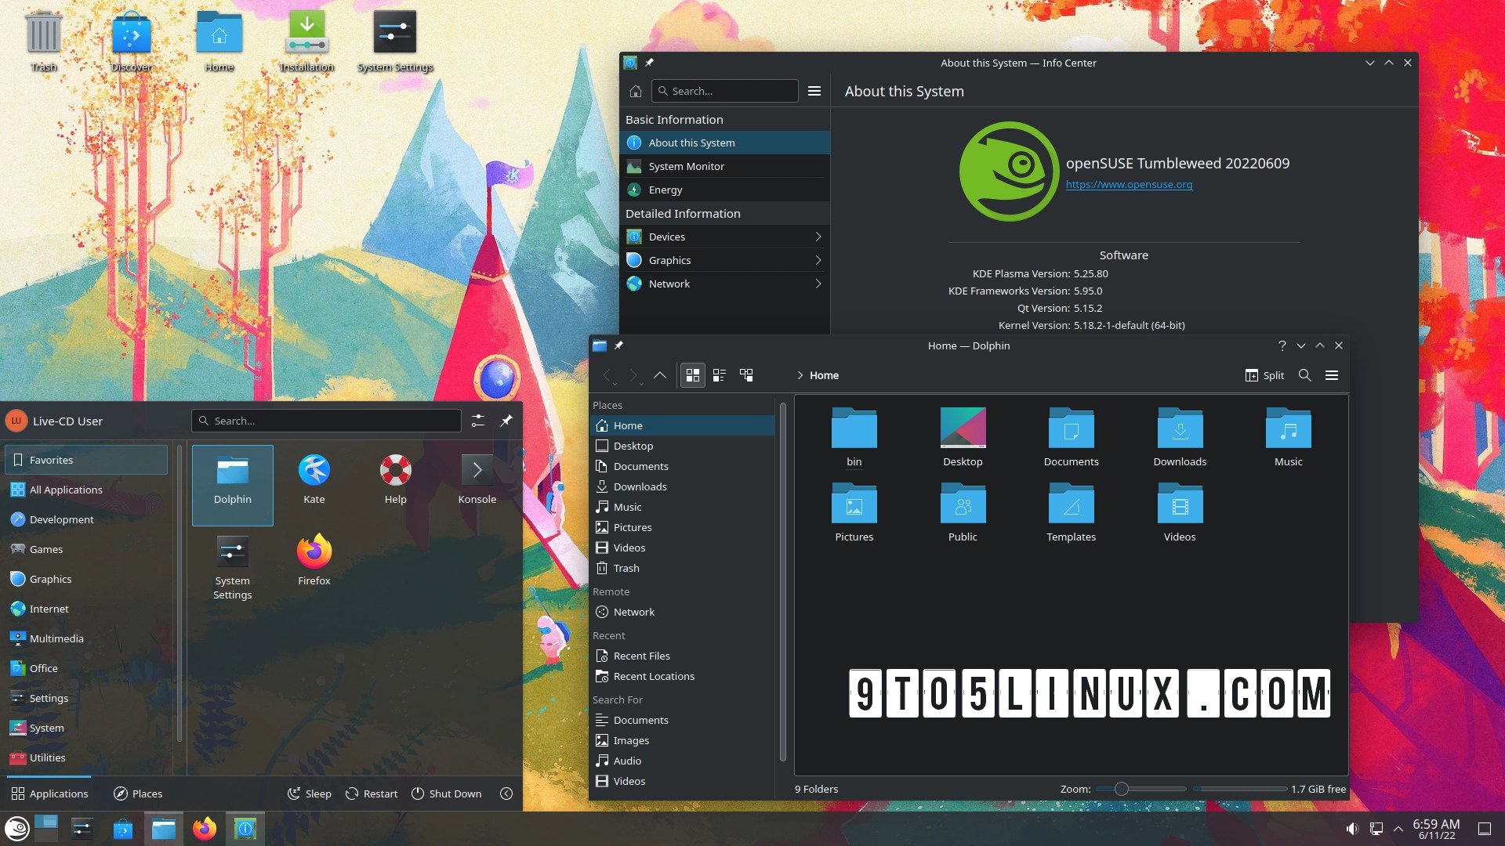This screenshot has width=1505, height=846.
Task: Enable Split view in Dolphin
Action: click(1264, 375)
